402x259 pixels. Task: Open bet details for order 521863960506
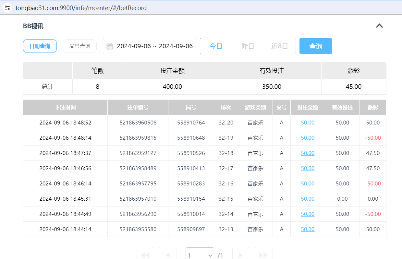tap(307, 123)
